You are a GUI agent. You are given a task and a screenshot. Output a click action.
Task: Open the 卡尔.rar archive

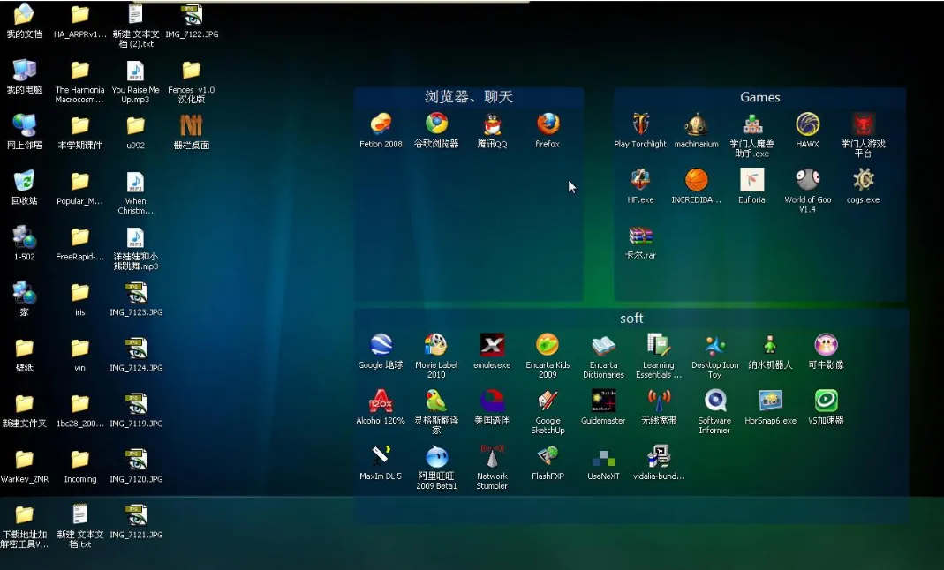coord(640,236)
